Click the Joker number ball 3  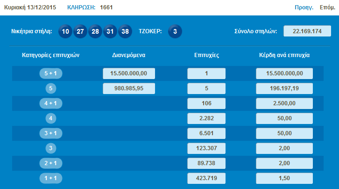[x=175, y=31]
